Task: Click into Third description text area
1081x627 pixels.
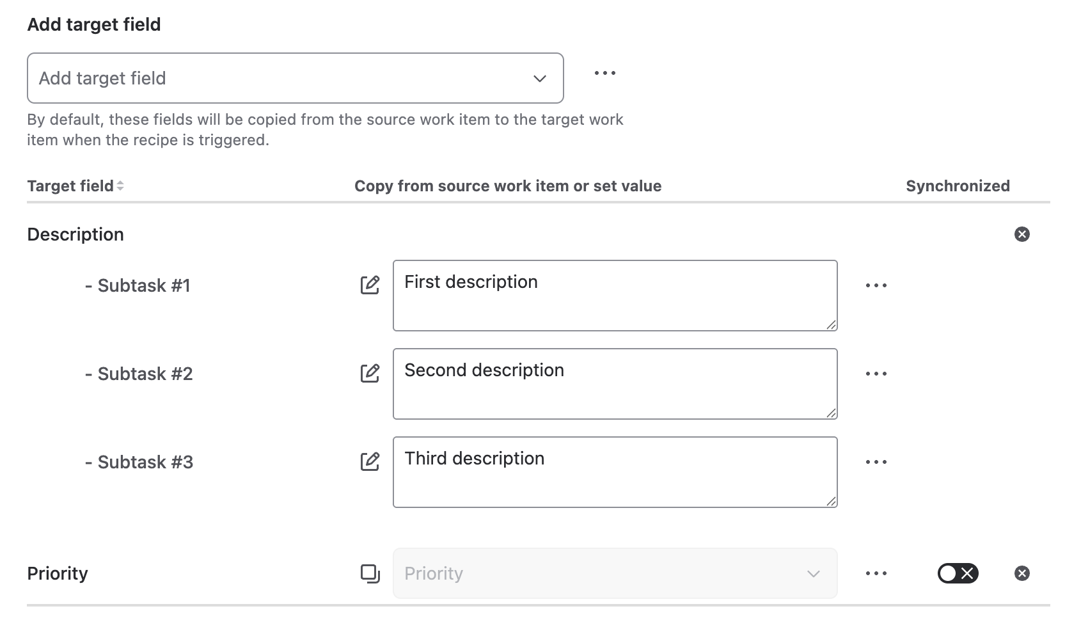Action: click(x=615, y=472)
